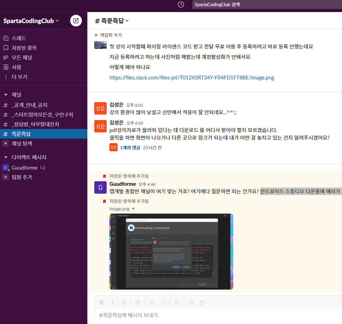Insert a blockquote
This screenshot has width=342, height=324.
point(177,302)
